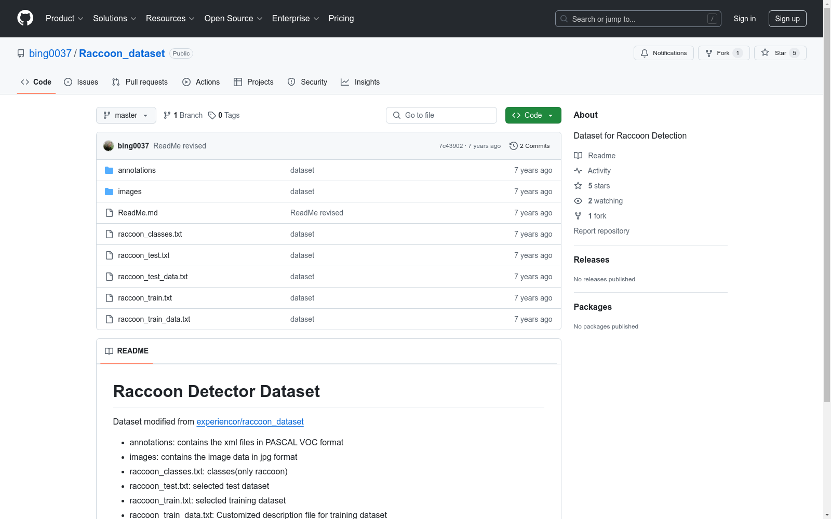Viewport: 831px width, 519px height.
Task: Click the bing0037 avatar image
Action: coord(109,146)
